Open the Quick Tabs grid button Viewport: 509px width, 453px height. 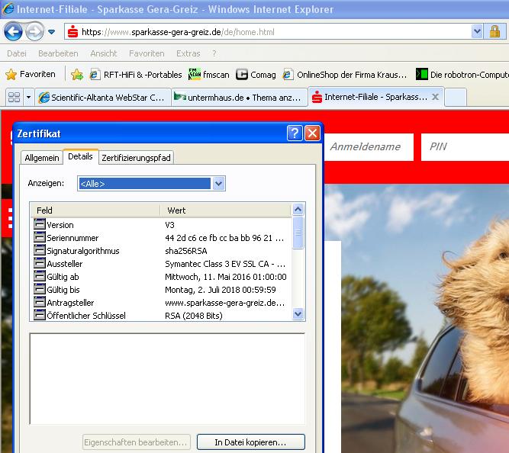[14, 97]
